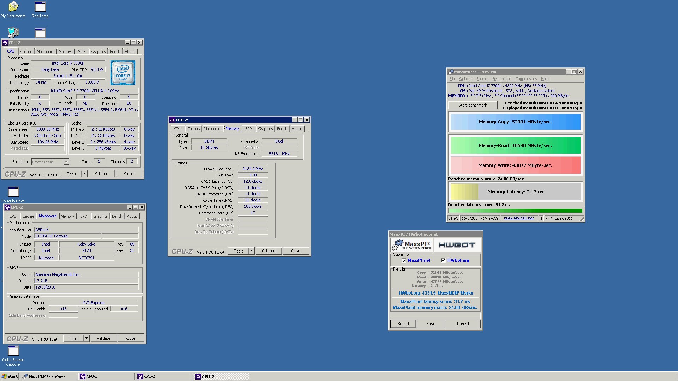Image resolution: width=678 pixels, height=381 pixels.
Task: Open My Documents desktop icon
Action: (13, 10)
